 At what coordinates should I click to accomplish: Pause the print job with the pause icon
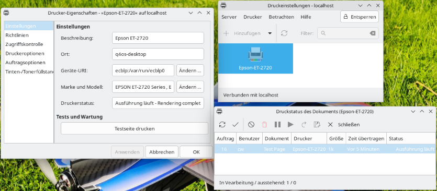coord(277,125)
